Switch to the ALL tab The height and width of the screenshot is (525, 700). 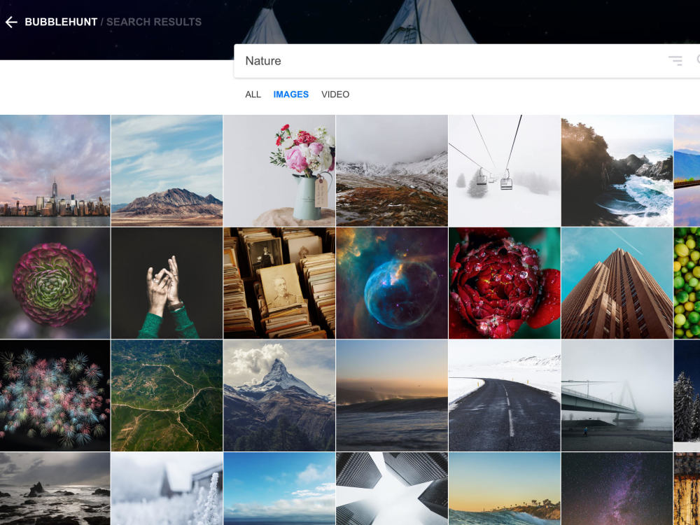click(253, 94)
